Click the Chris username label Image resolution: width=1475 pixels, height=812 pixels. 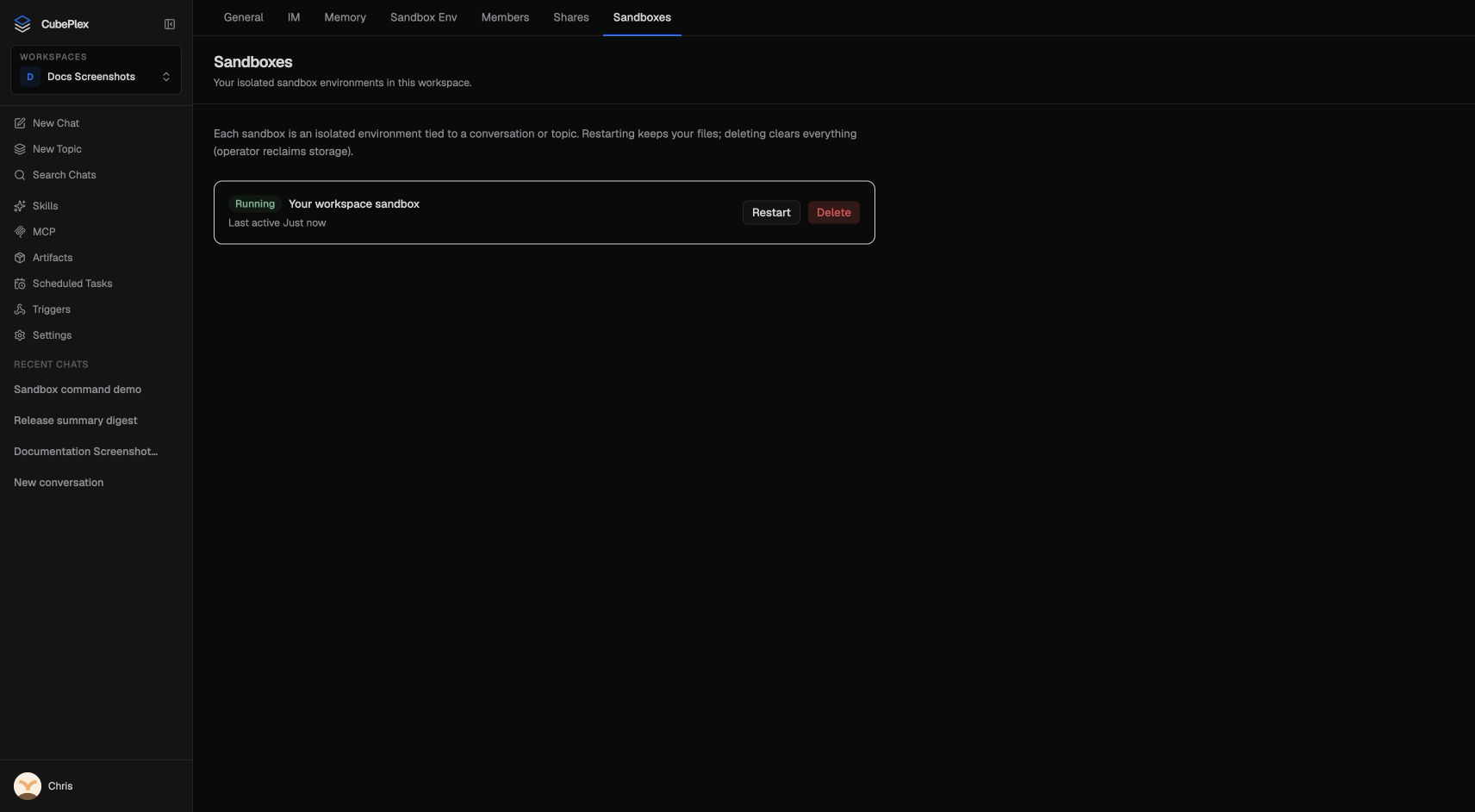[60, 786]
